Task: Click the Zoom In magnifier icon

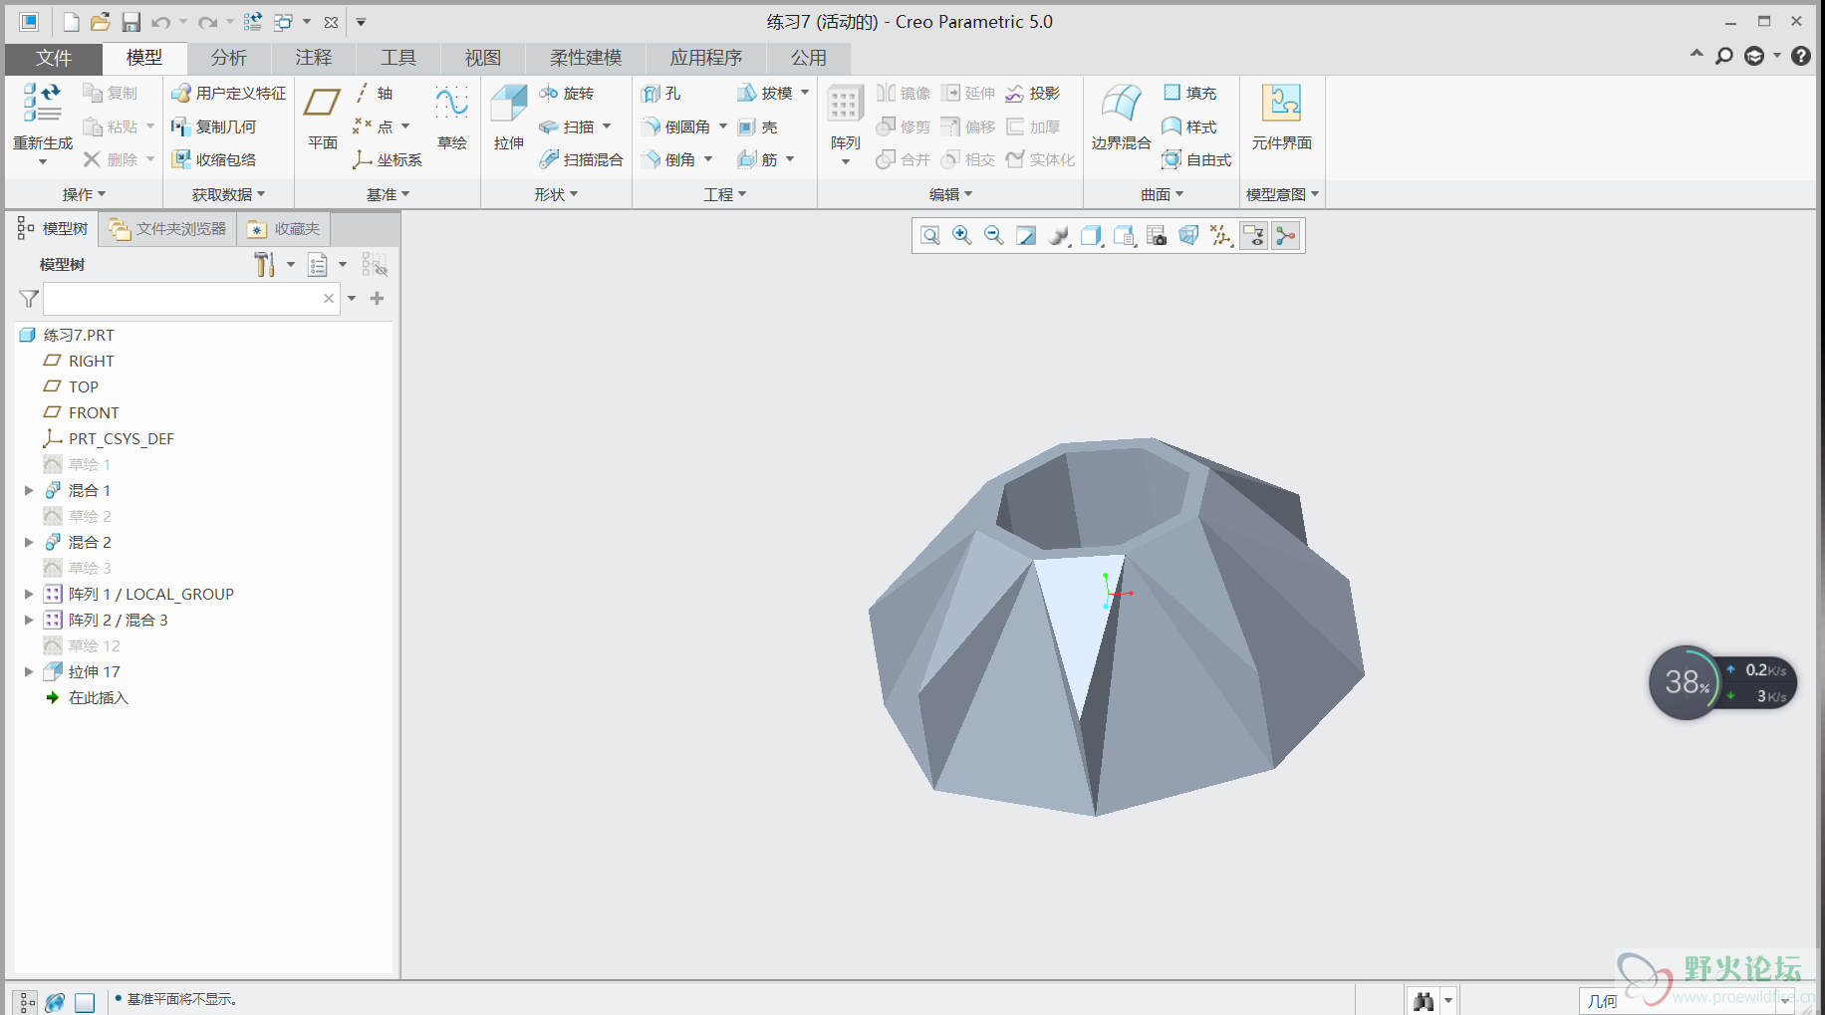Action: 962,236
